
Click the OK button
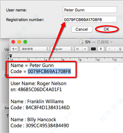[x=106, y=29]
